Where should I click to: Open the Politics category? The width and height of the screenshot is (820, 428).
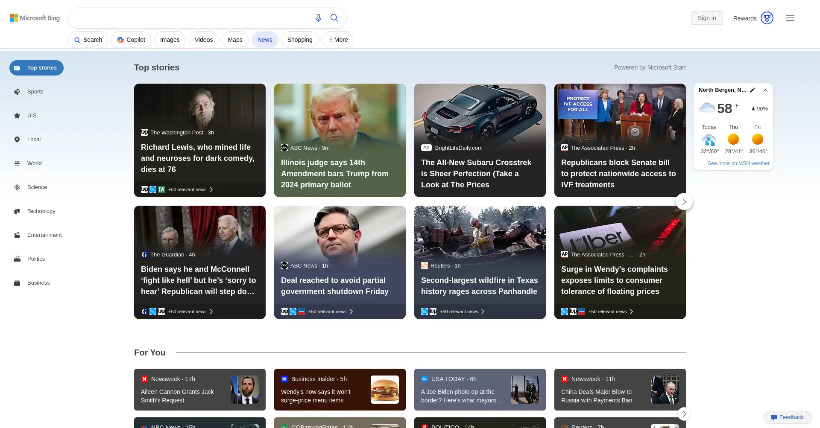coord(36,259)
